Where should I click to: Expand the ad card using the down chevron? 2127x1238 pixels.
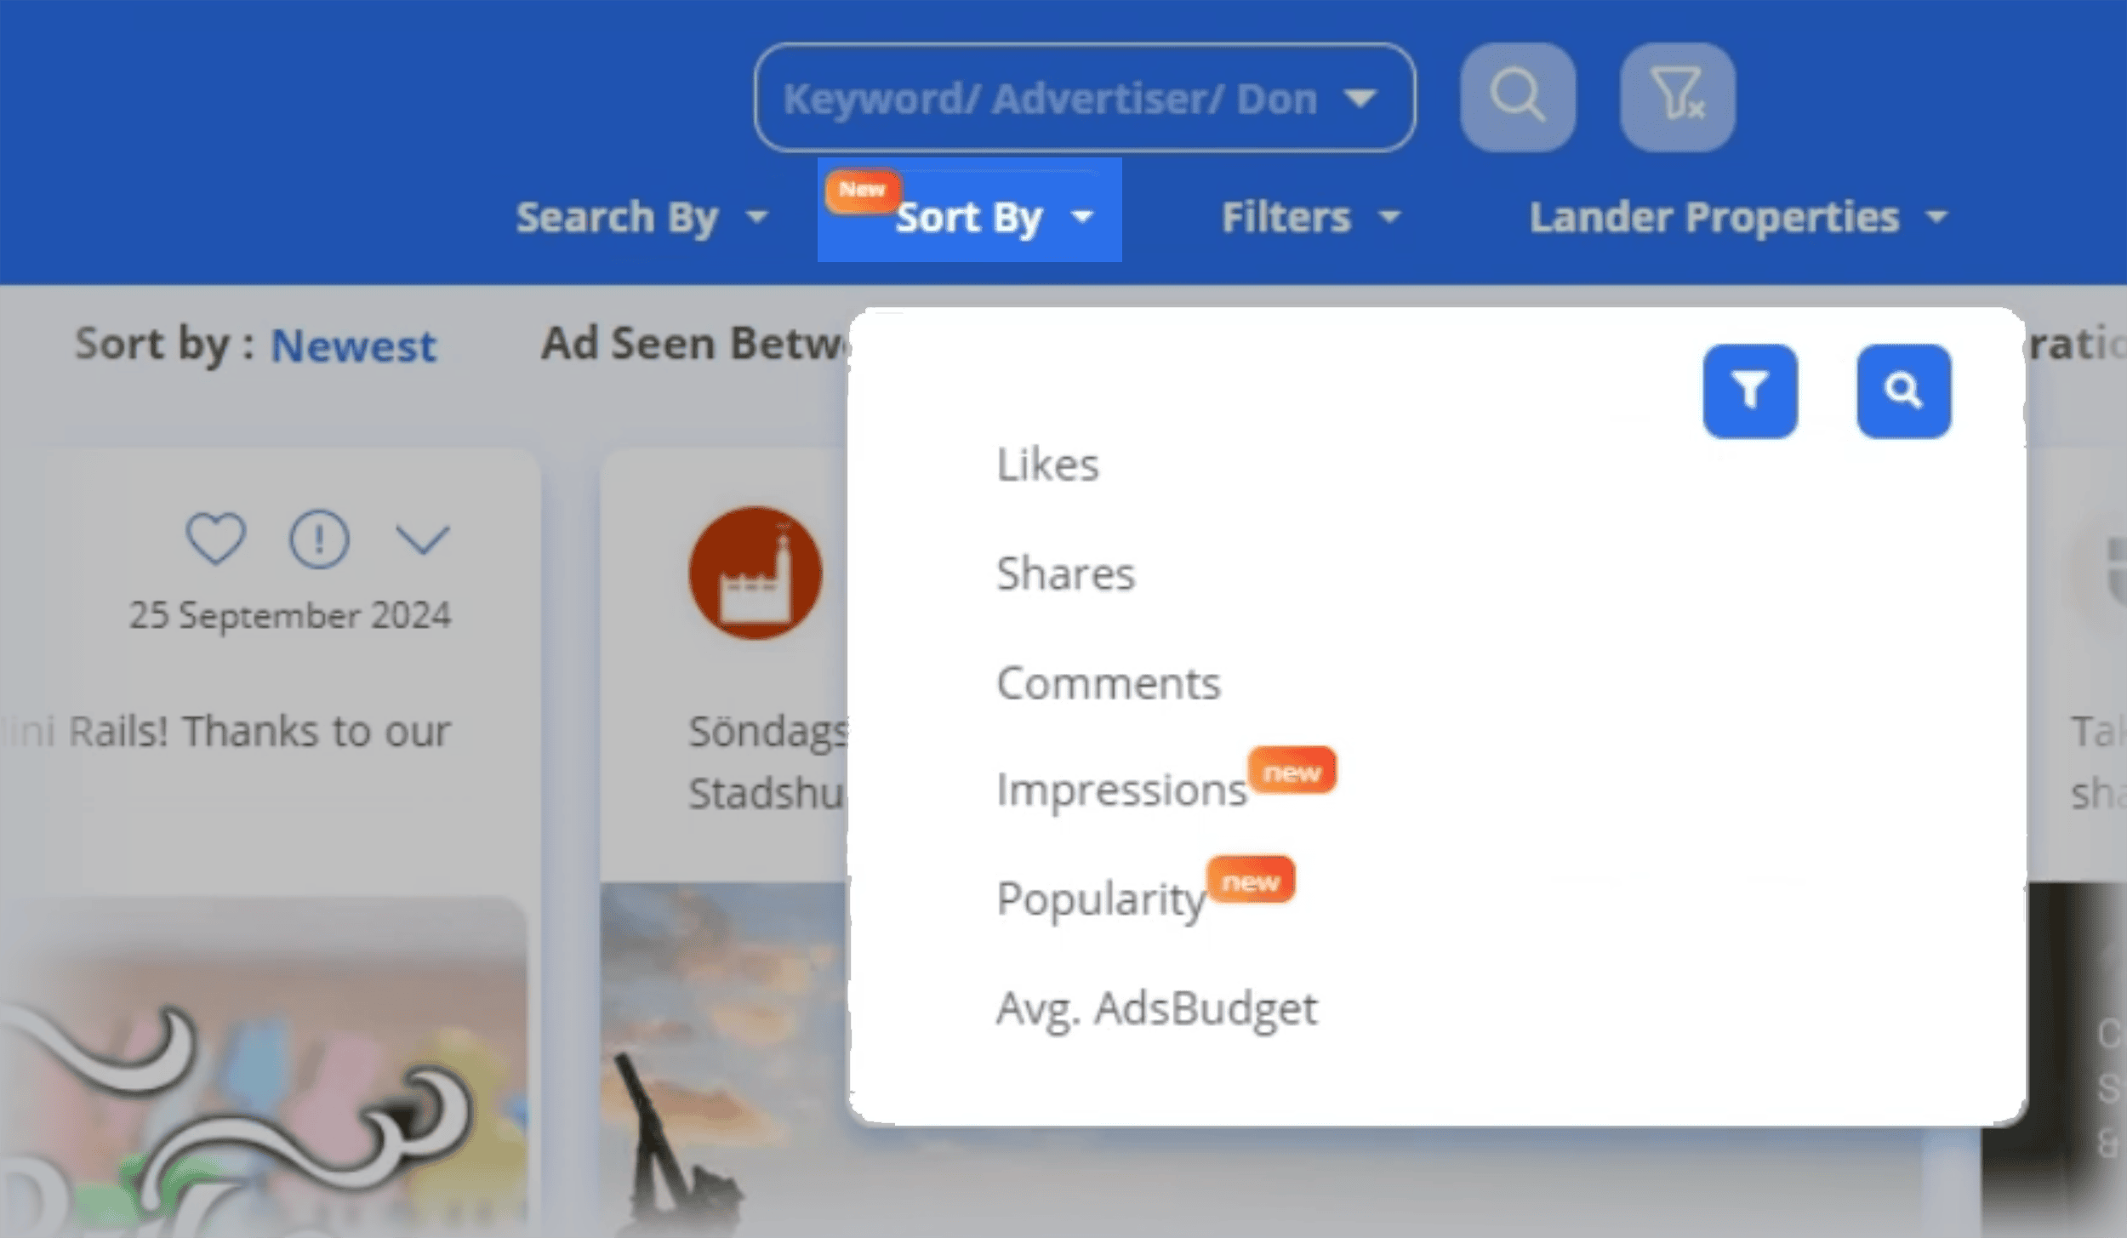[x=424, y=538]
